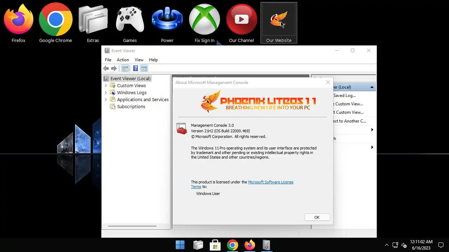Show hidden tray icons chevron

(387, 245)
